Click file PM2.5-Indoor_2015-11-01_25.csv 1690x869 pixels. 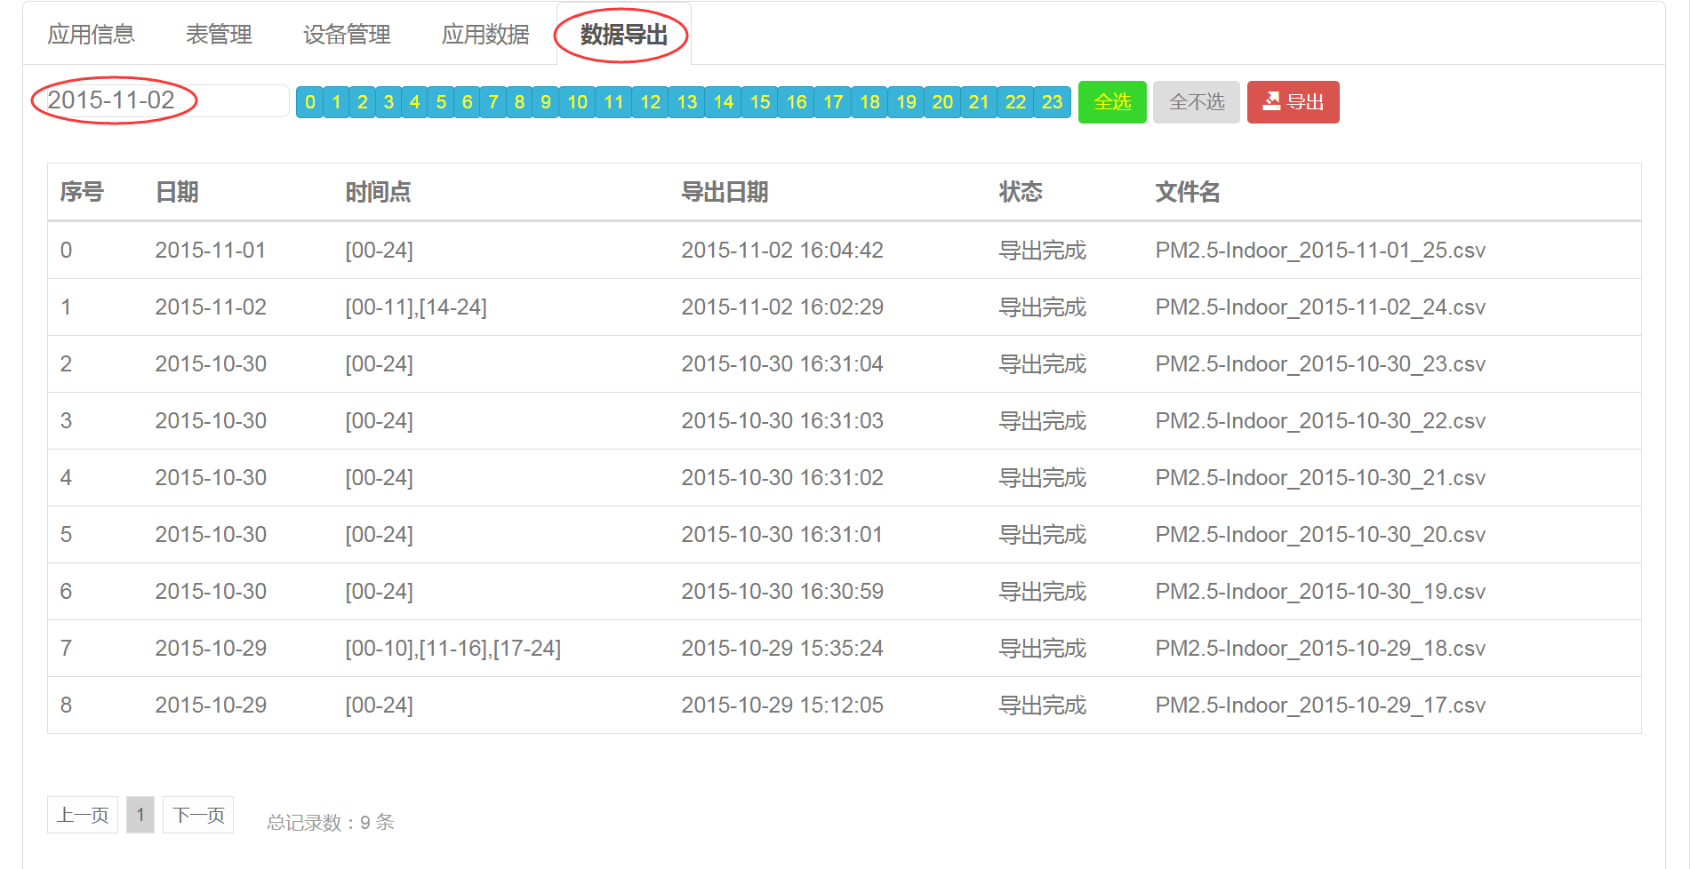click(1319, 251)
